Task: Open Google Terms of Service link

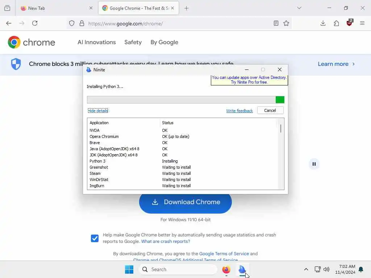Action: [224, 254]
